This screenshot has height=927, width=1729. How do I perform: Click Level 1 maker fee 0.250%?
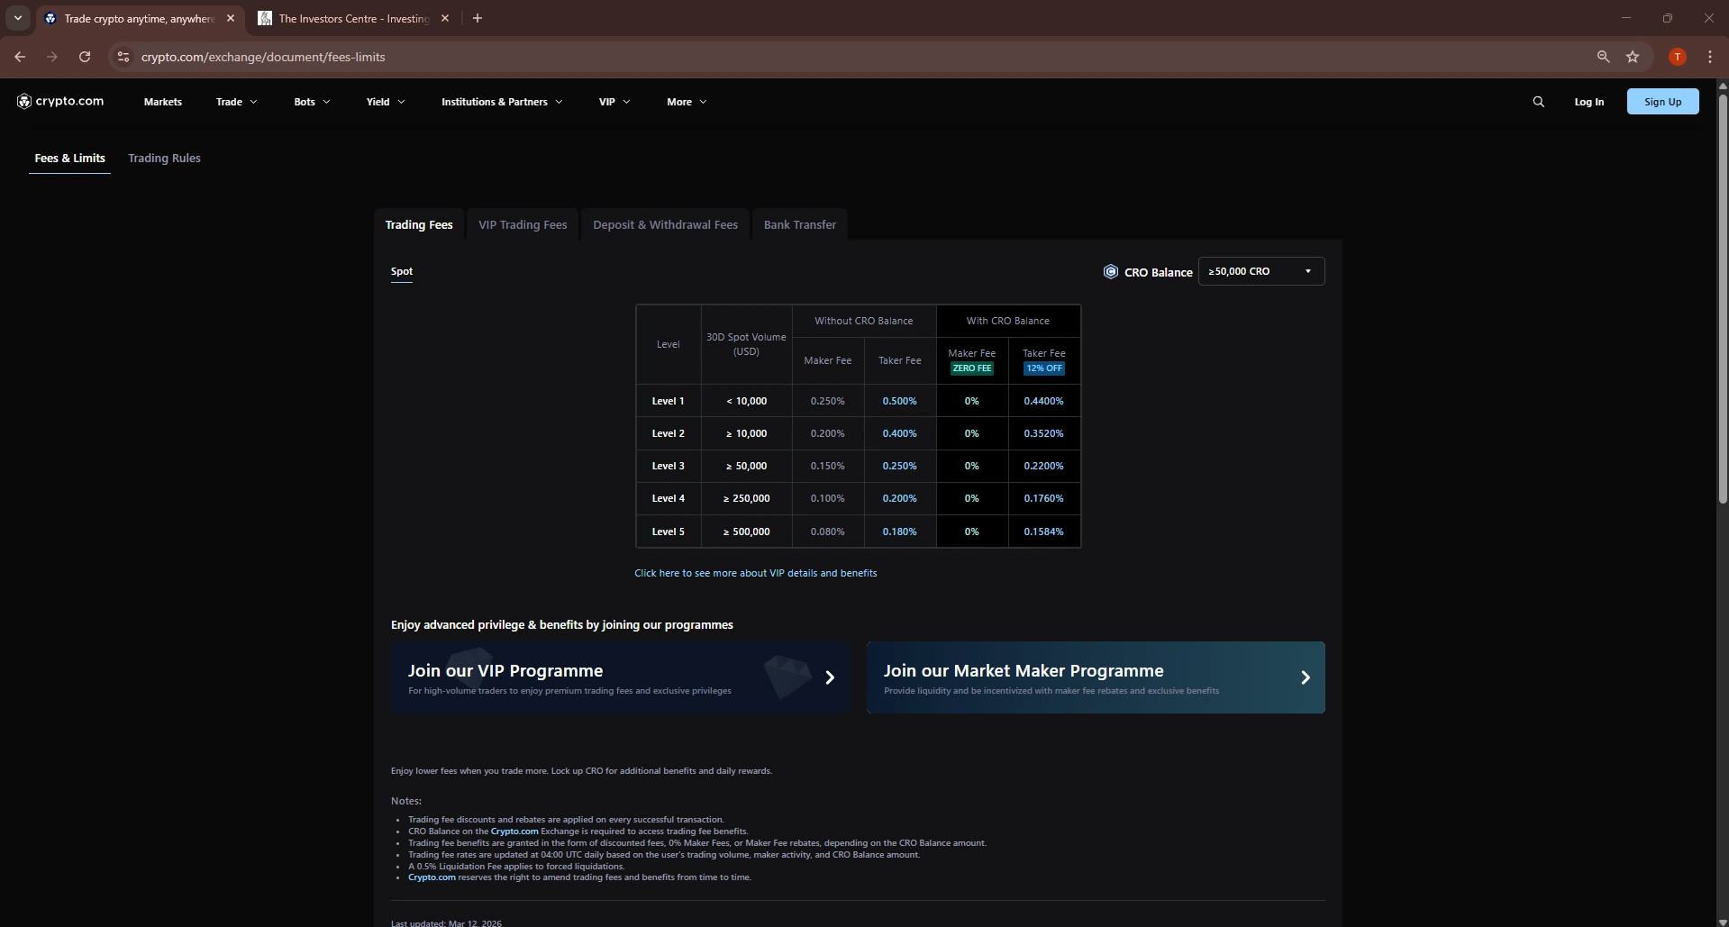(827, 401)
